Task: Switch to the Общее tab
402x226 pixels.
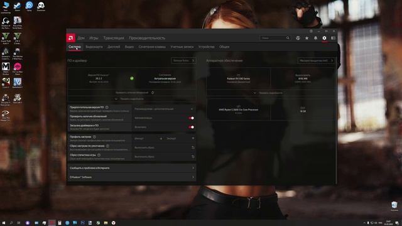Action: 224,47
